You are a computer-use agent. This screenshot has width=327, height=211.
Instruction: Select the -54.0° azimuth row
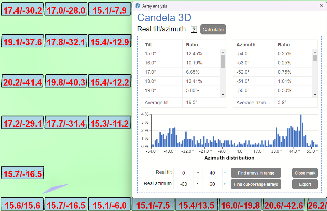click(272, 54)
